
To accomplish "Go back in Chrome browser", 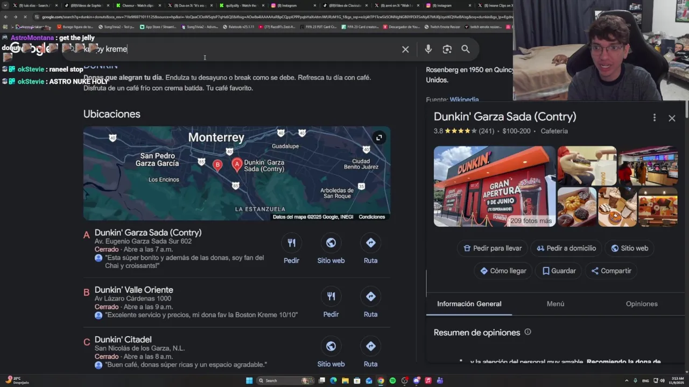I will coord(5,17).
